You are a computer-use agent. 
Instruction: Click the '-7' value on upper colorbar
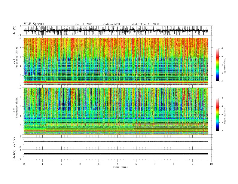point(222,81)
